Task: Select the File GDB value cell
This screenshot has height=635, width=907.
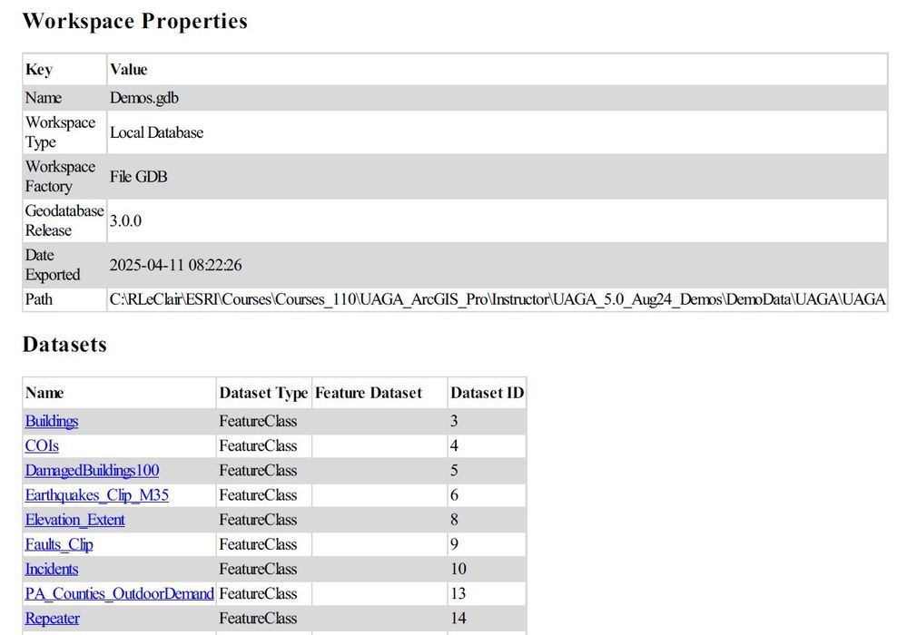Action: (139, 177)
